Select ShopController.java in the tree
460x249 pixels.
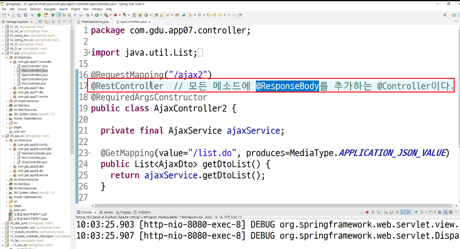(34, 162)
